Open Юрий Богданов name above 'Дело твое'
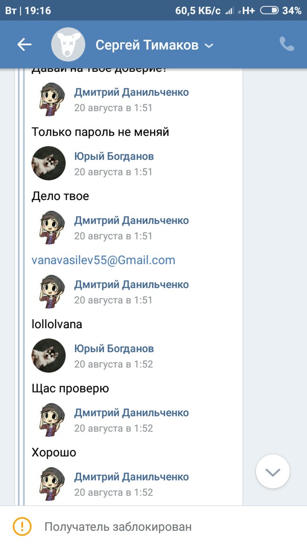Viewport: 307px width, 547px height. [114, 157]
